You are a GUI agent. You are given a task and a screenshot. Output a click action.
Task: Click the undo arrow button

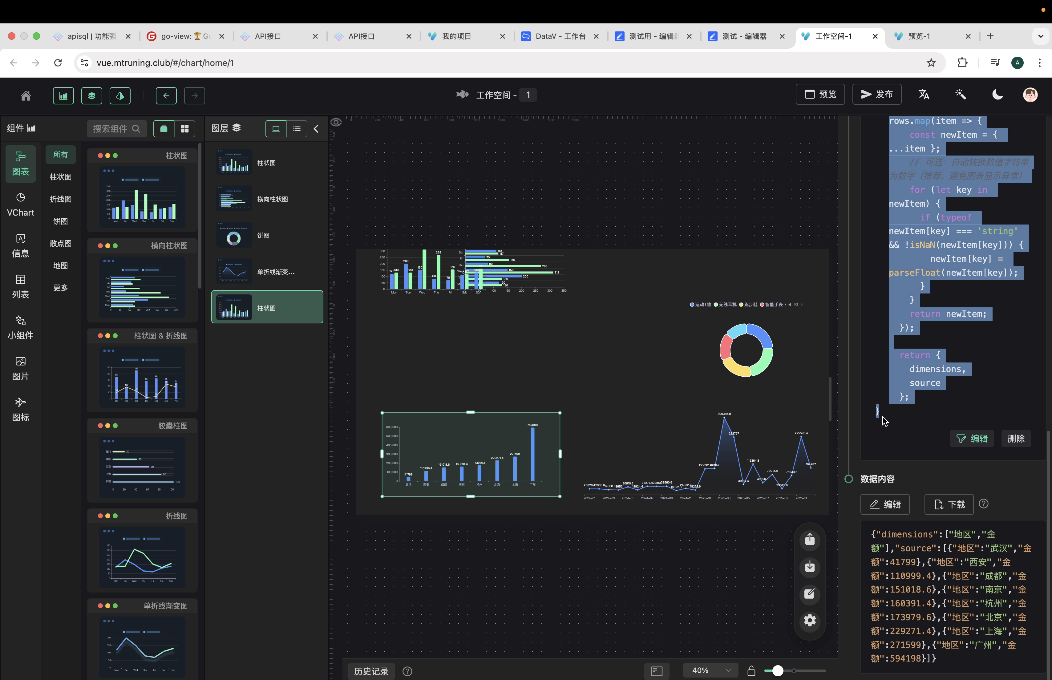(166, 95)
